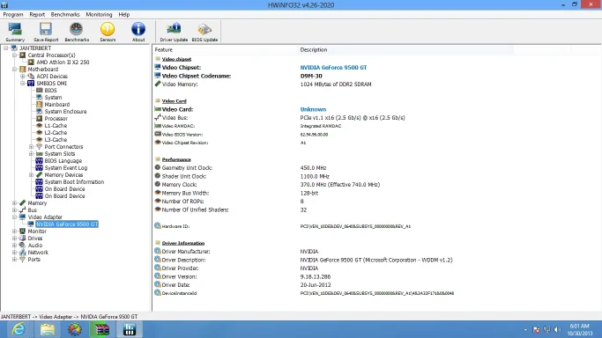Expand the Memory tree node
The image size is (602, 338).
pyautogui.click(x=14, y=203)
